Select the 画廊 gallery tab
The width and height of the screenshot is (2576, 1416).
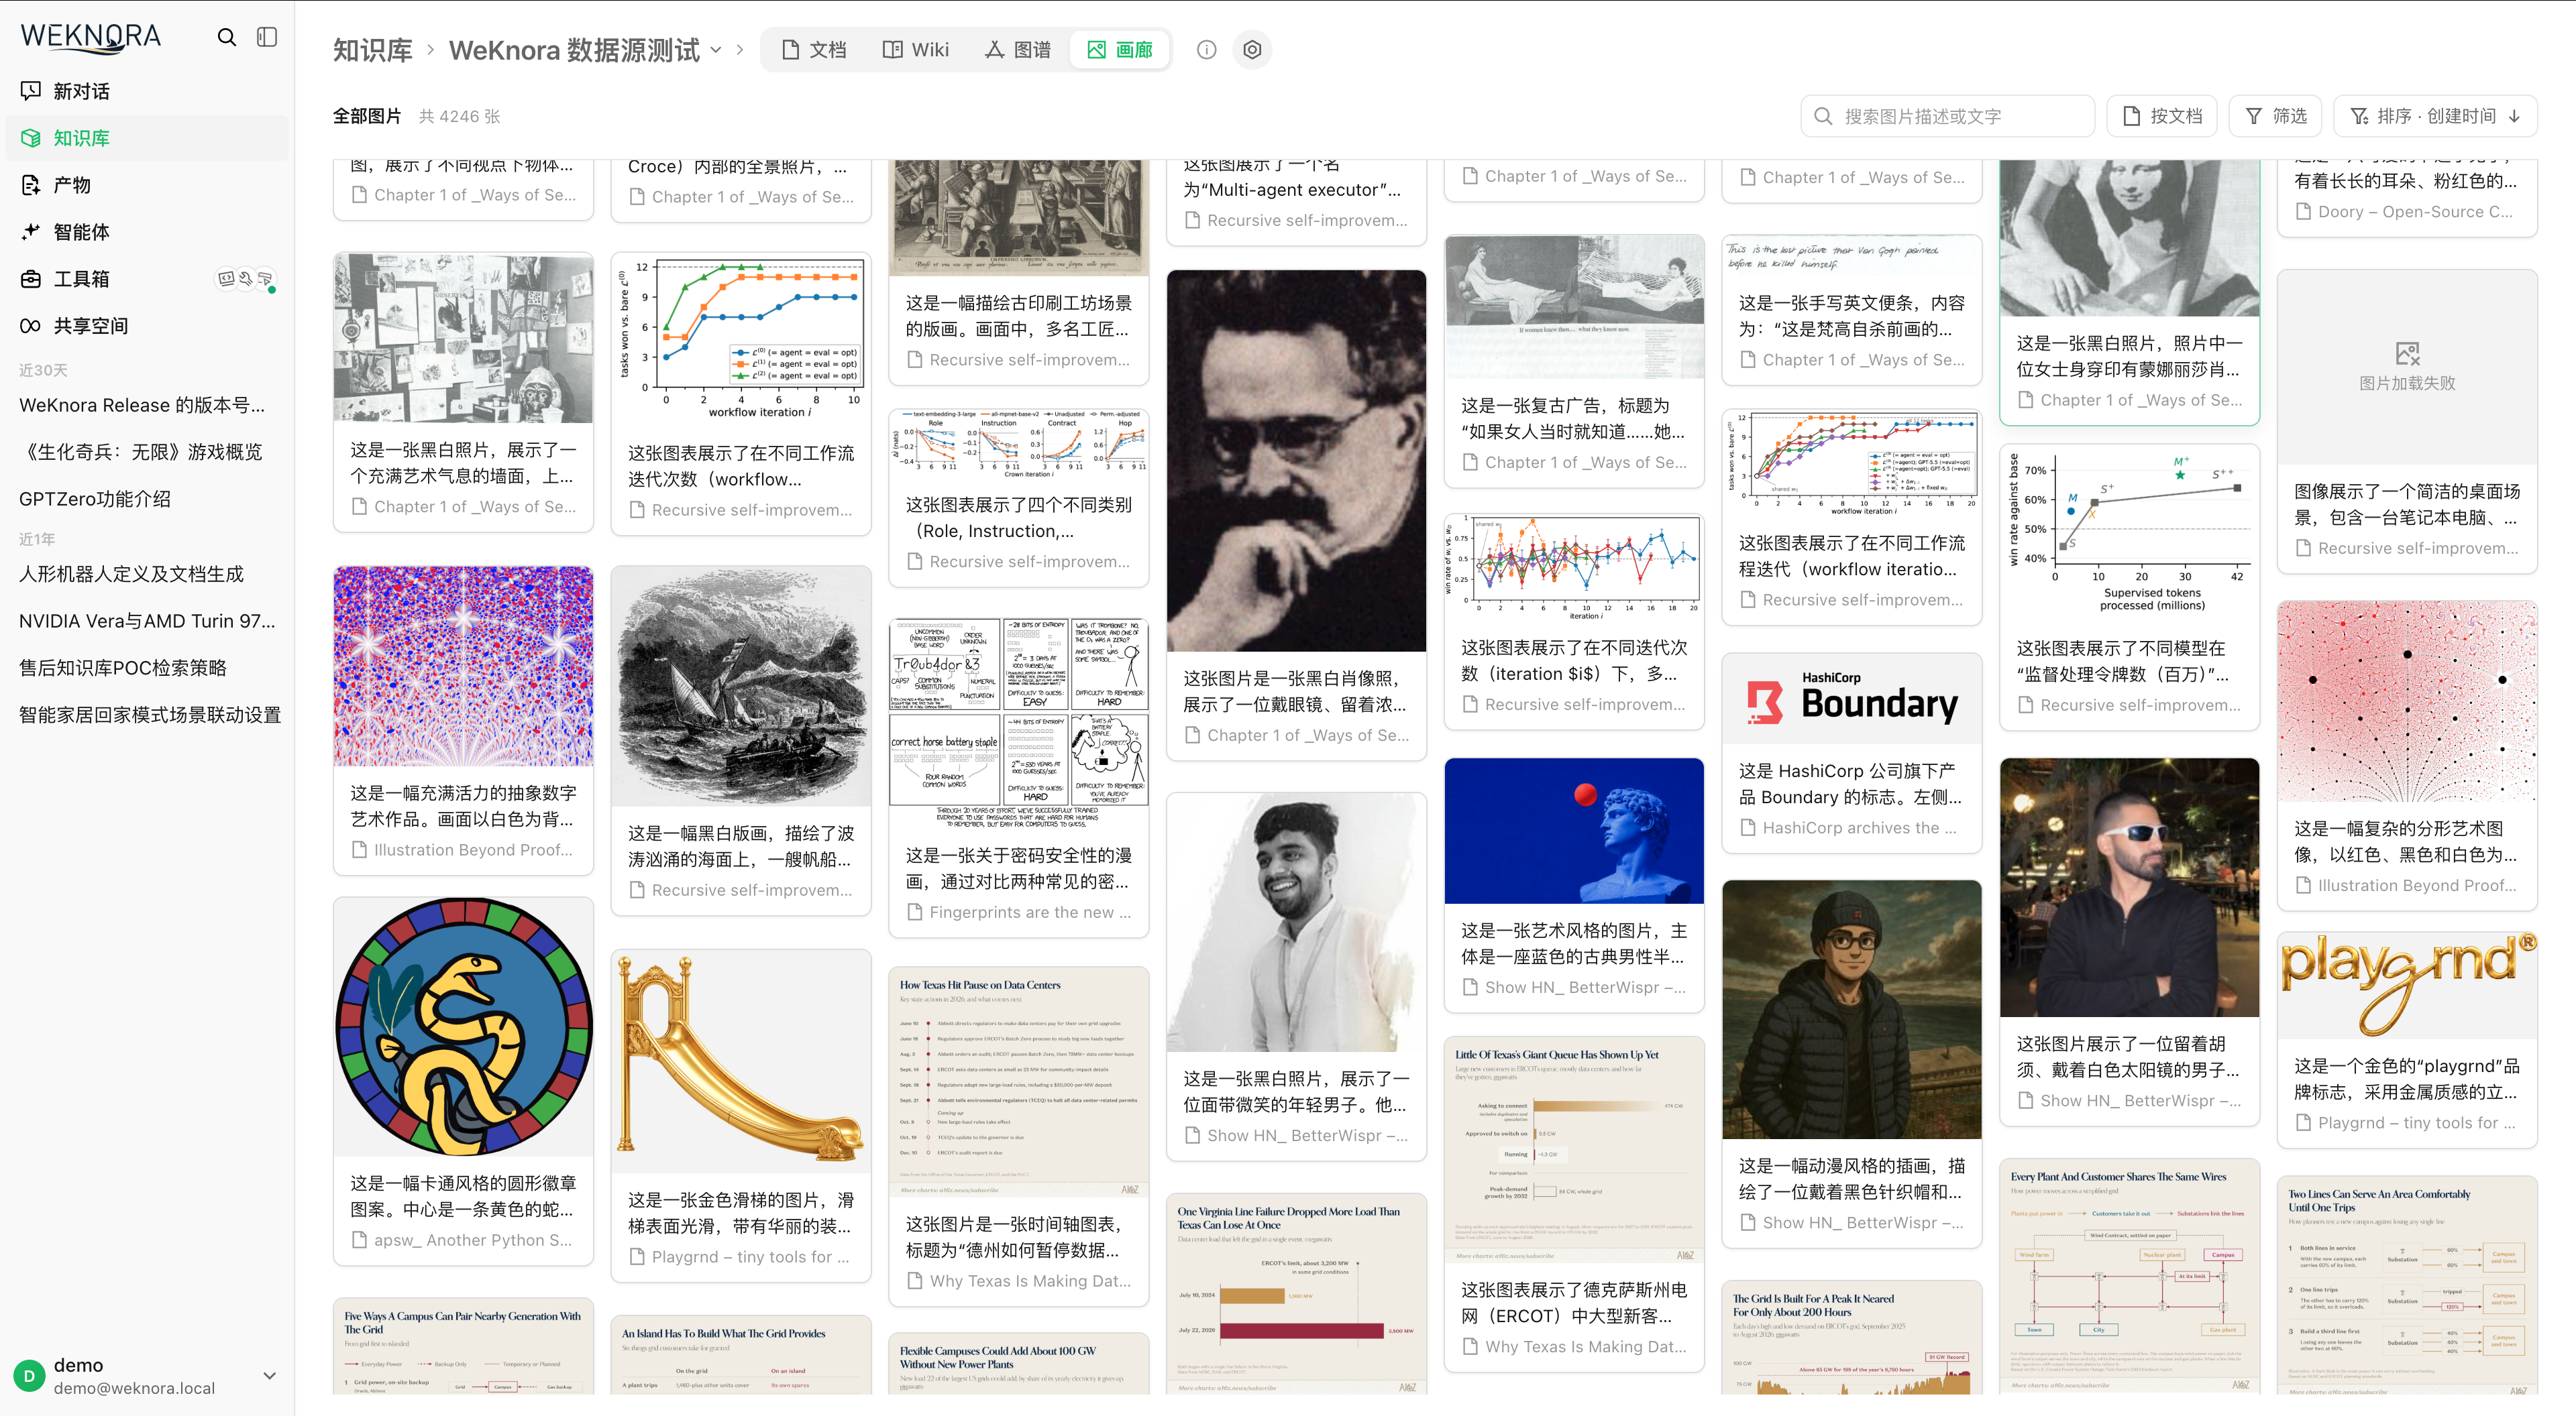click(x=1120, y=49)
